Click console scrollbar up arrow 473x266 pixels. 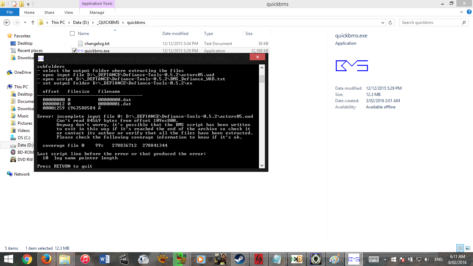tap(262, 68)
